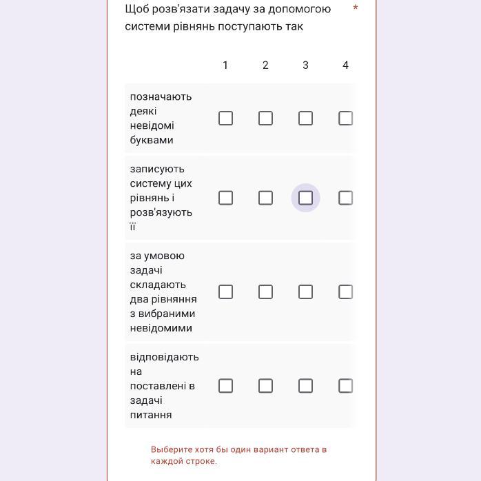Check column 4 for 'позначають деякі невідомі буквами'

[x=345, y=119]
